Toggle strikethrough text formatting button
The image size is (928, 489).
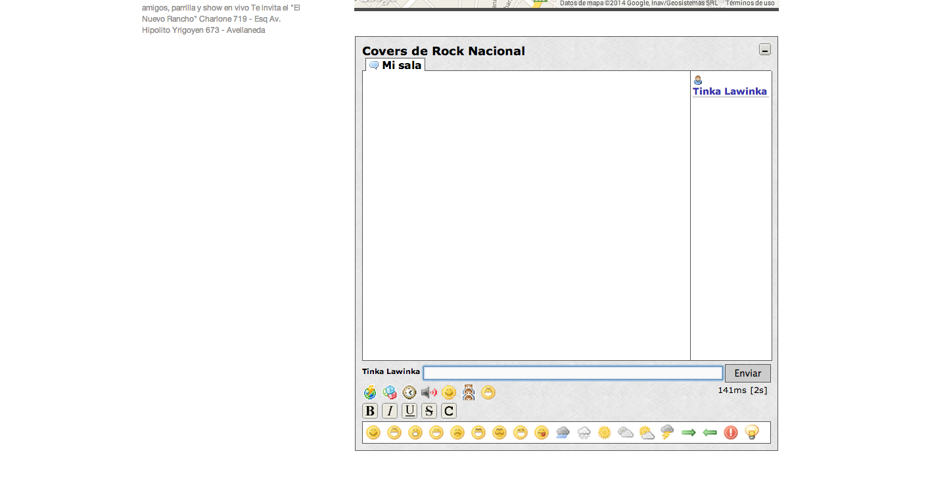pos(429,411)
